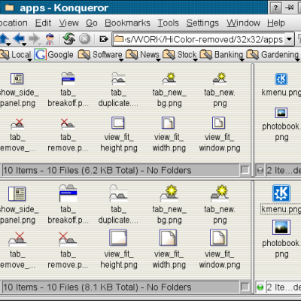Select tab_new.png in the top pane
The image size is (301, 301).
220,78
